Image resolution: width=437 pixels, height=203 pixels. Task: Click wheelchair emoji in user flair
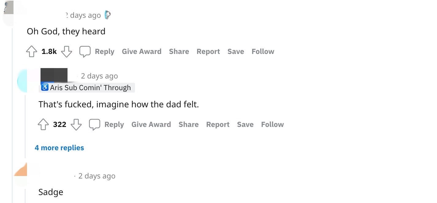tap(45, 88)
